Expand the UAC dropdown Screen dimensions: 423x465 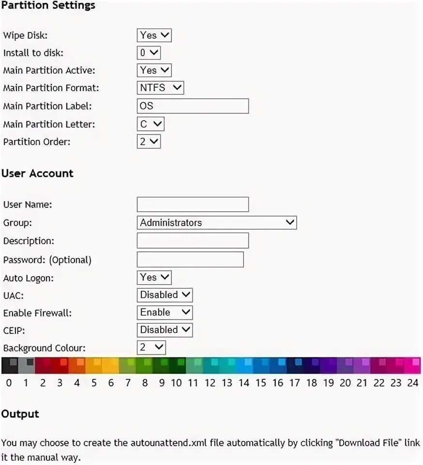coord(165,295)
